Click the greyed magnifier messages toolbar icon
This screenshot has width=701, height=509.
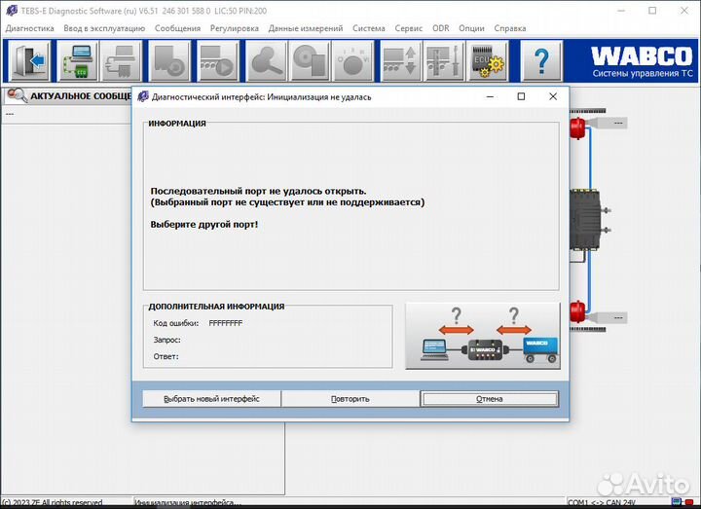click(266, 60)
